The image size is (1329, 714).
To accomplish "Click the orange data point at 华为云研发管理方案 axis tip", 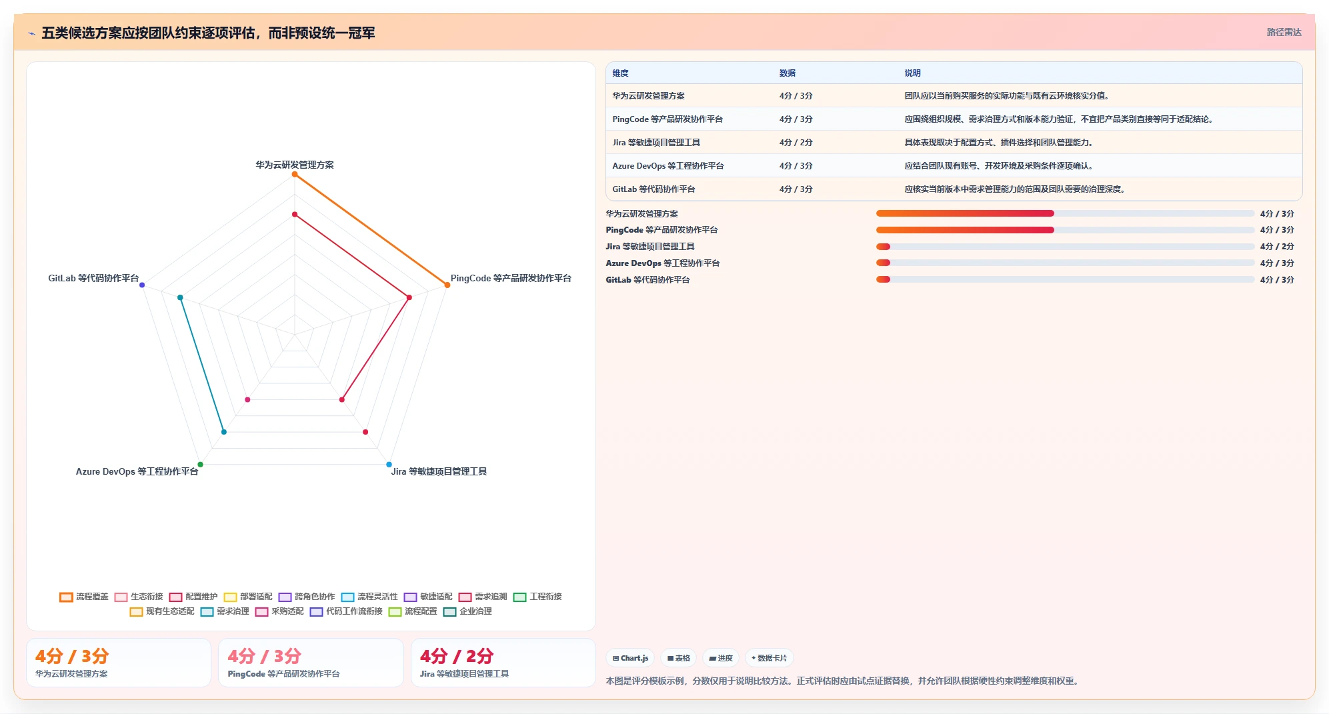I will click(x=295, y=174).
